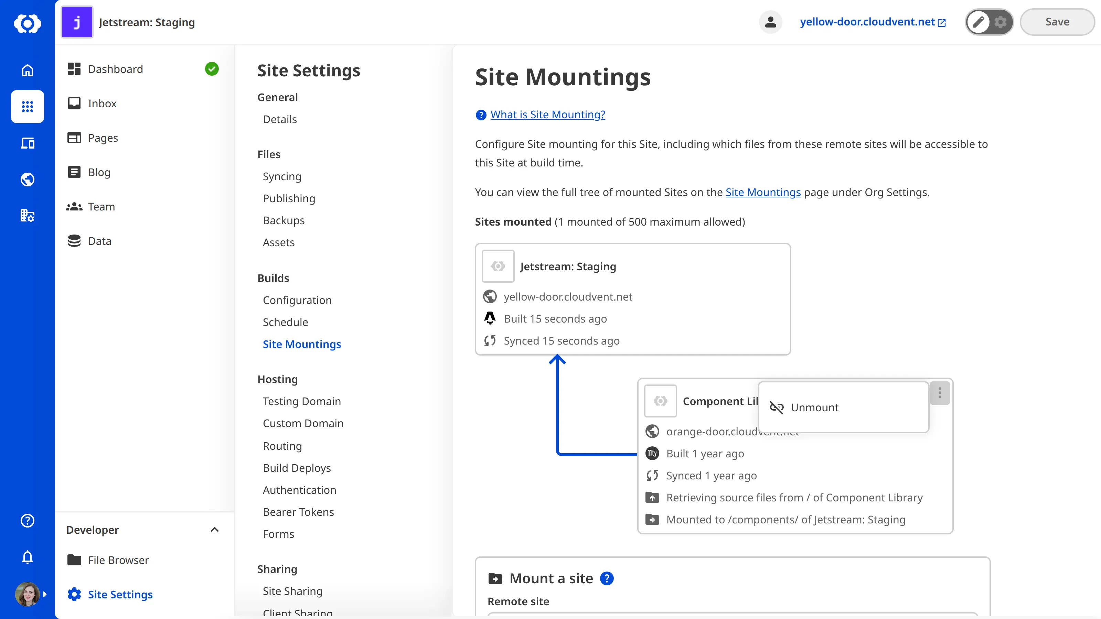The width and height of the screenshot is (1101, 619).
Task: Switch to the pencil edit mode toggle
Action: tap(978, 22)
